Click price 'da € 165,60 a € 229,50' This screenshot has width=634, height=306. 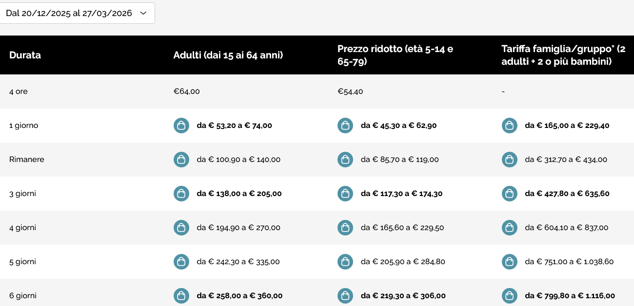pos(402,228)
